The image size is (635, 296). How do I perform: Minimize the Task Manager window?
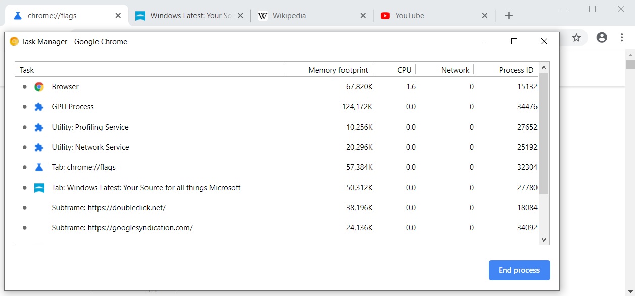coord(484,42)
